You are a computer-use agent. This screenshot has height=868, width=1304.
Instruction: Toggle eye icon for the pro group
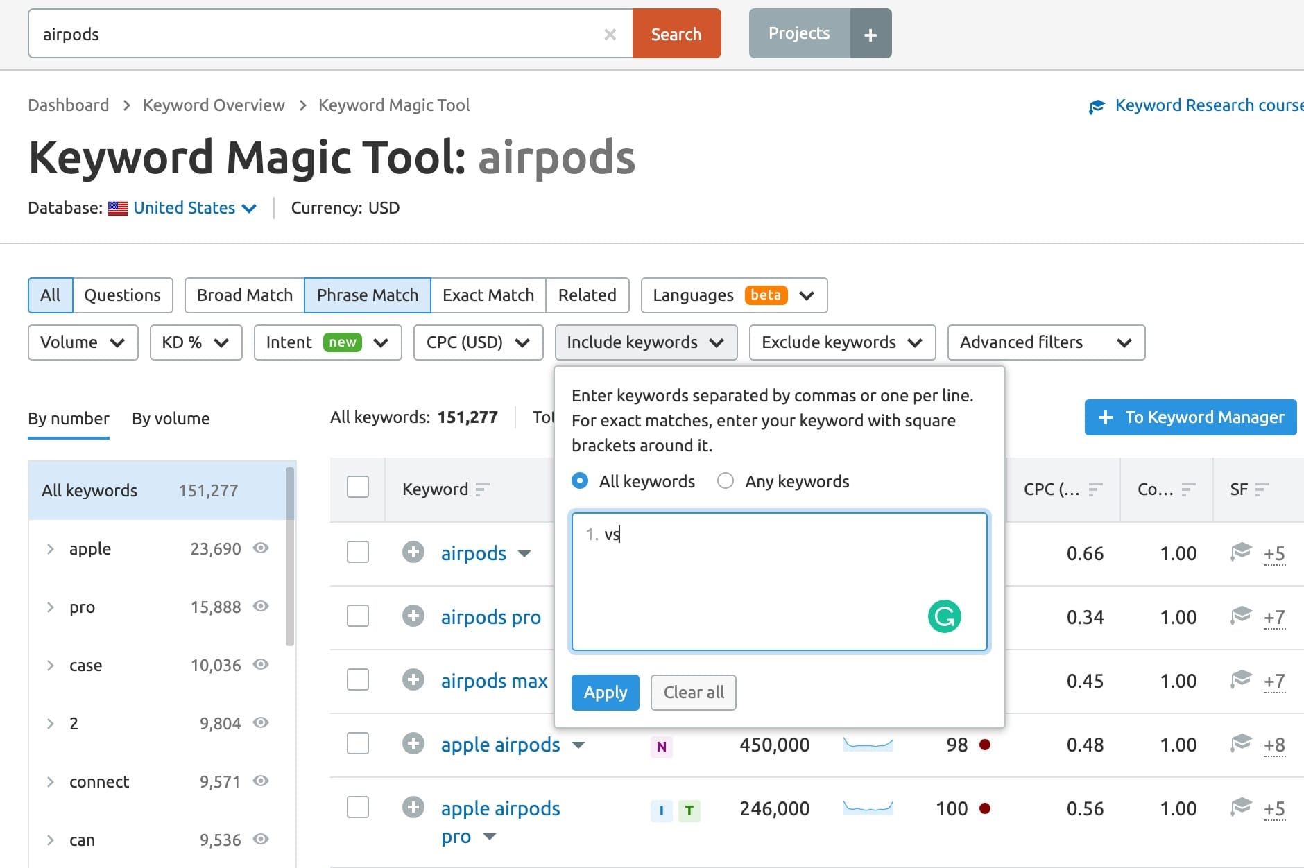[261, 607]
